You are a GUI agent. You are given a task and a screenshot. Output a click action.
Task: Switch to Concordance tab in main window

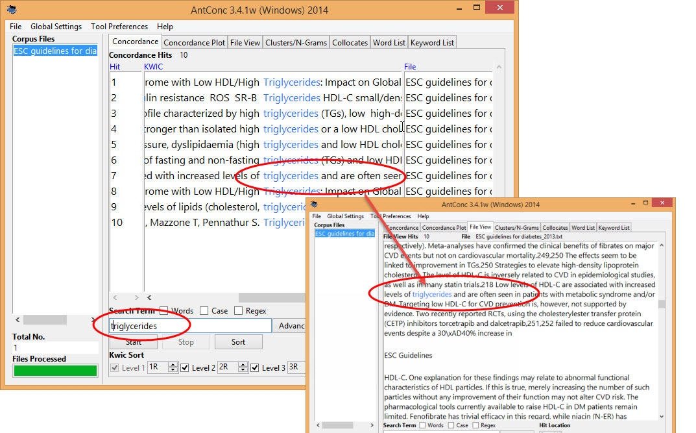(x=135, y=42)
